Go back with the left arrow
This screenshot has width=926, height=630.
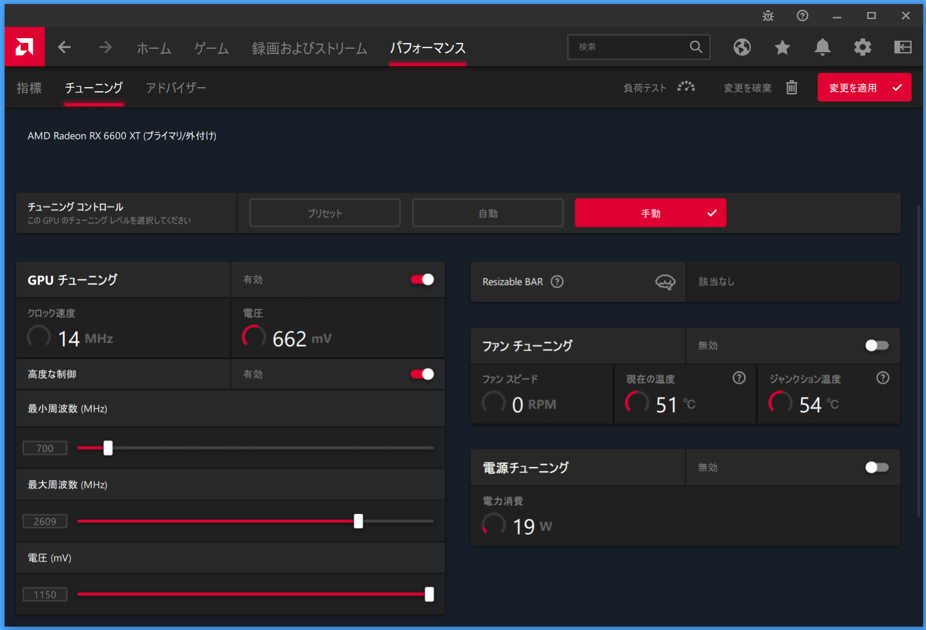click(x=64, y=47)
